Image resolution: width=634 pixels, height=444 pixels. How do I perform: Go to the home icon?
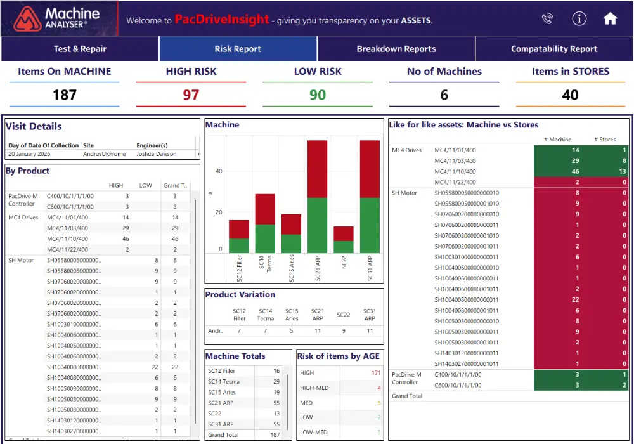pos(610,18)
